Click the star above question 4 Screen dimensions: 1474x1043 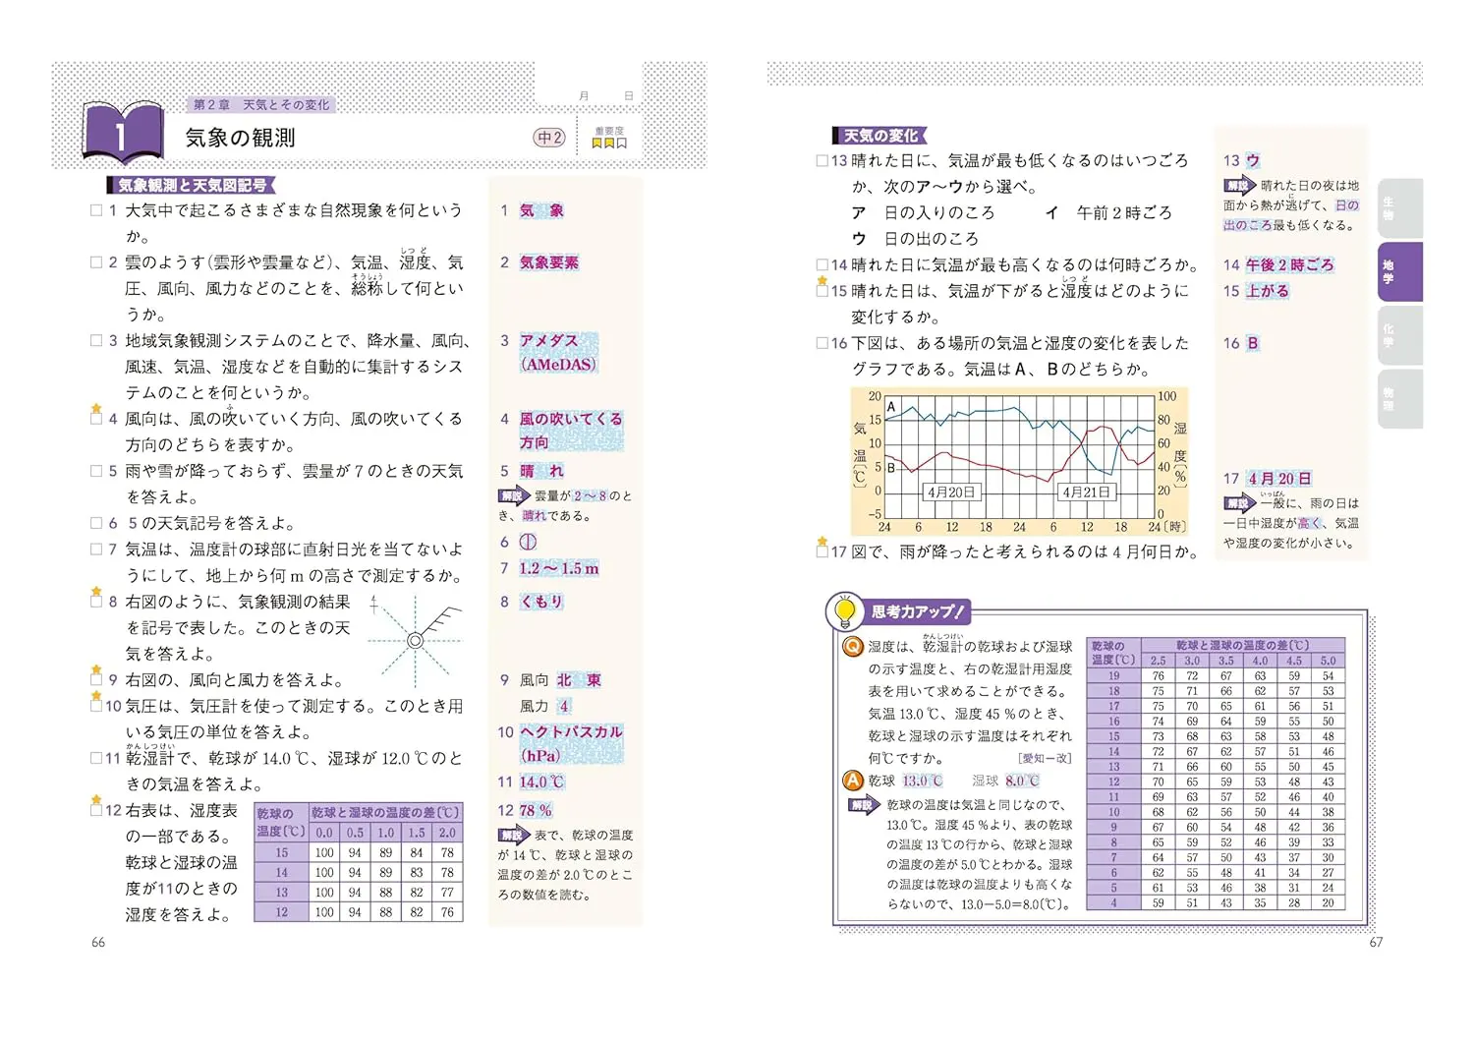point(96,408)
